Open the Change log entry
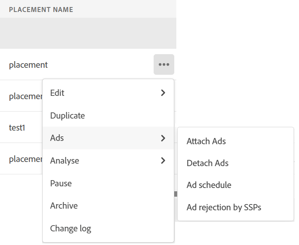Image resolution: width=299 pixels, height=245 pixels. 70,228
